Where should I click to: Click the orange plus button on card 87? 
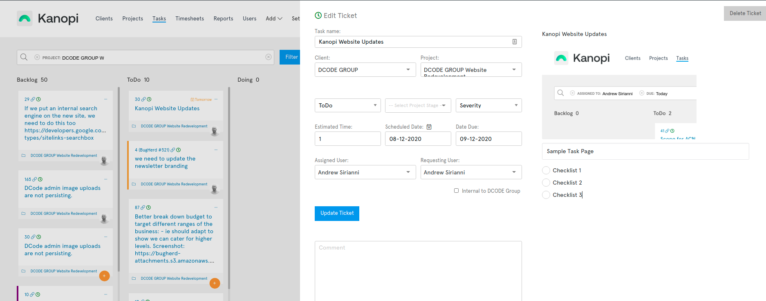[215, 283]
